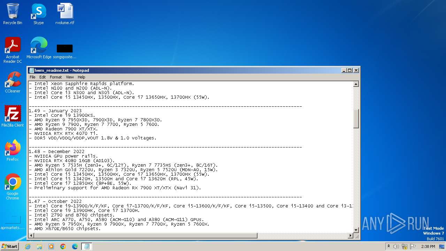Image resolution: width=446 pixels, height=251 pixels.
Task: Open Windows Explorer from the taskbar
Action: pyautogui.click(x=39, y=246)
